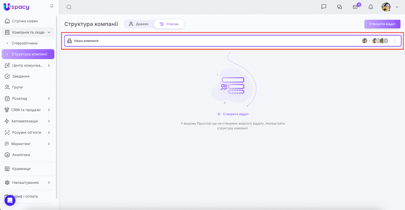Screen dimensions: 405x210
Task: Click the Компанія та люди building icon
Action: (x=7, y=32)
